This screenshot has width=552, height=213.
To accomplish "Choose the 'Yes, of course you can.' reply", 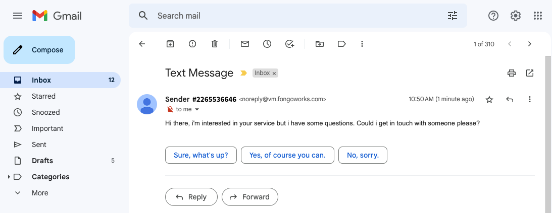I will click(x=287, y=155).
